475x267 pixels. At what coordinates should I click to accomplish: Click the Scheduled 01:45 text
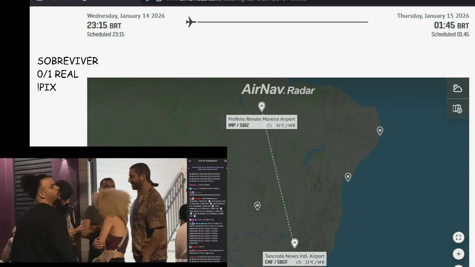(450, 34)
